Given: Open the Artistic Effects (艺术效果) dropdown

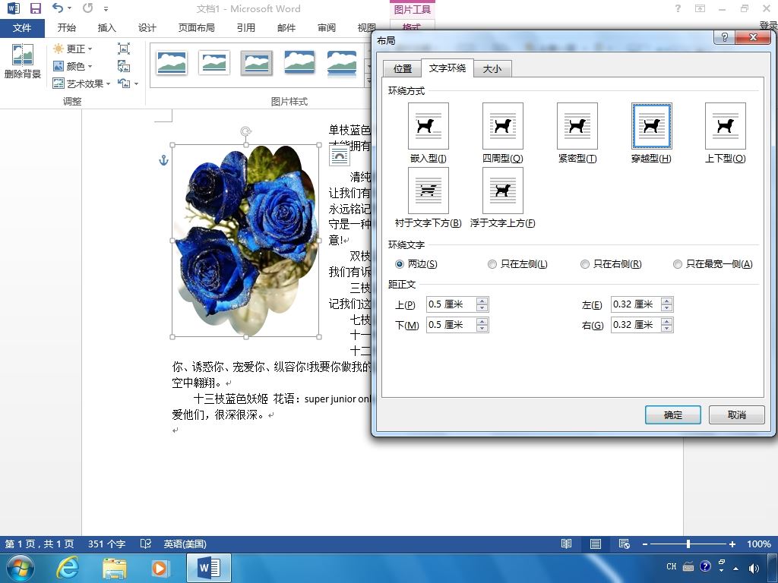Looking at the screenshot, I should pos(81,84).
